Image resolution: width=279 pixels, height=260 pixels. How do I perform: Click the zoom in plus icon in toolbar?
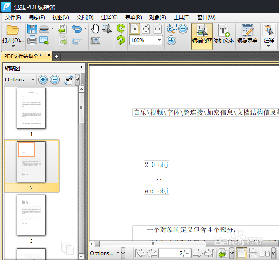tap(171, 40)
